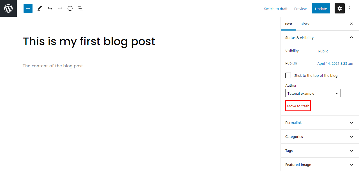Edit the publish date April 14, 2021

335,63
